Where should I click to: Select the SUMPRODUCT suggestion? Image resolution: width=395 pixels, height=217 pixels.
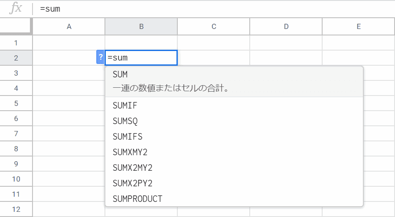pos(234,199)
